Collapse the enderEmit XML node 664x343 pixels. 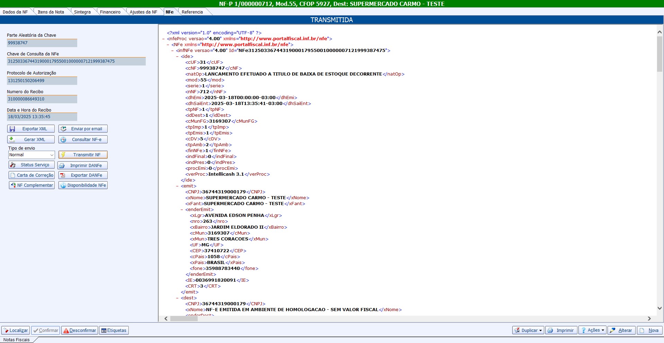point(182,210)
